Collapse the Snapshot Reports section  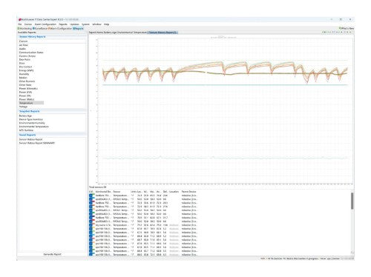tap(30, 111)
